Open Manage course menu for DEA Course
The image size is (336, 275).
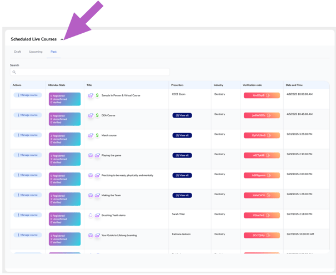(28, 115)
